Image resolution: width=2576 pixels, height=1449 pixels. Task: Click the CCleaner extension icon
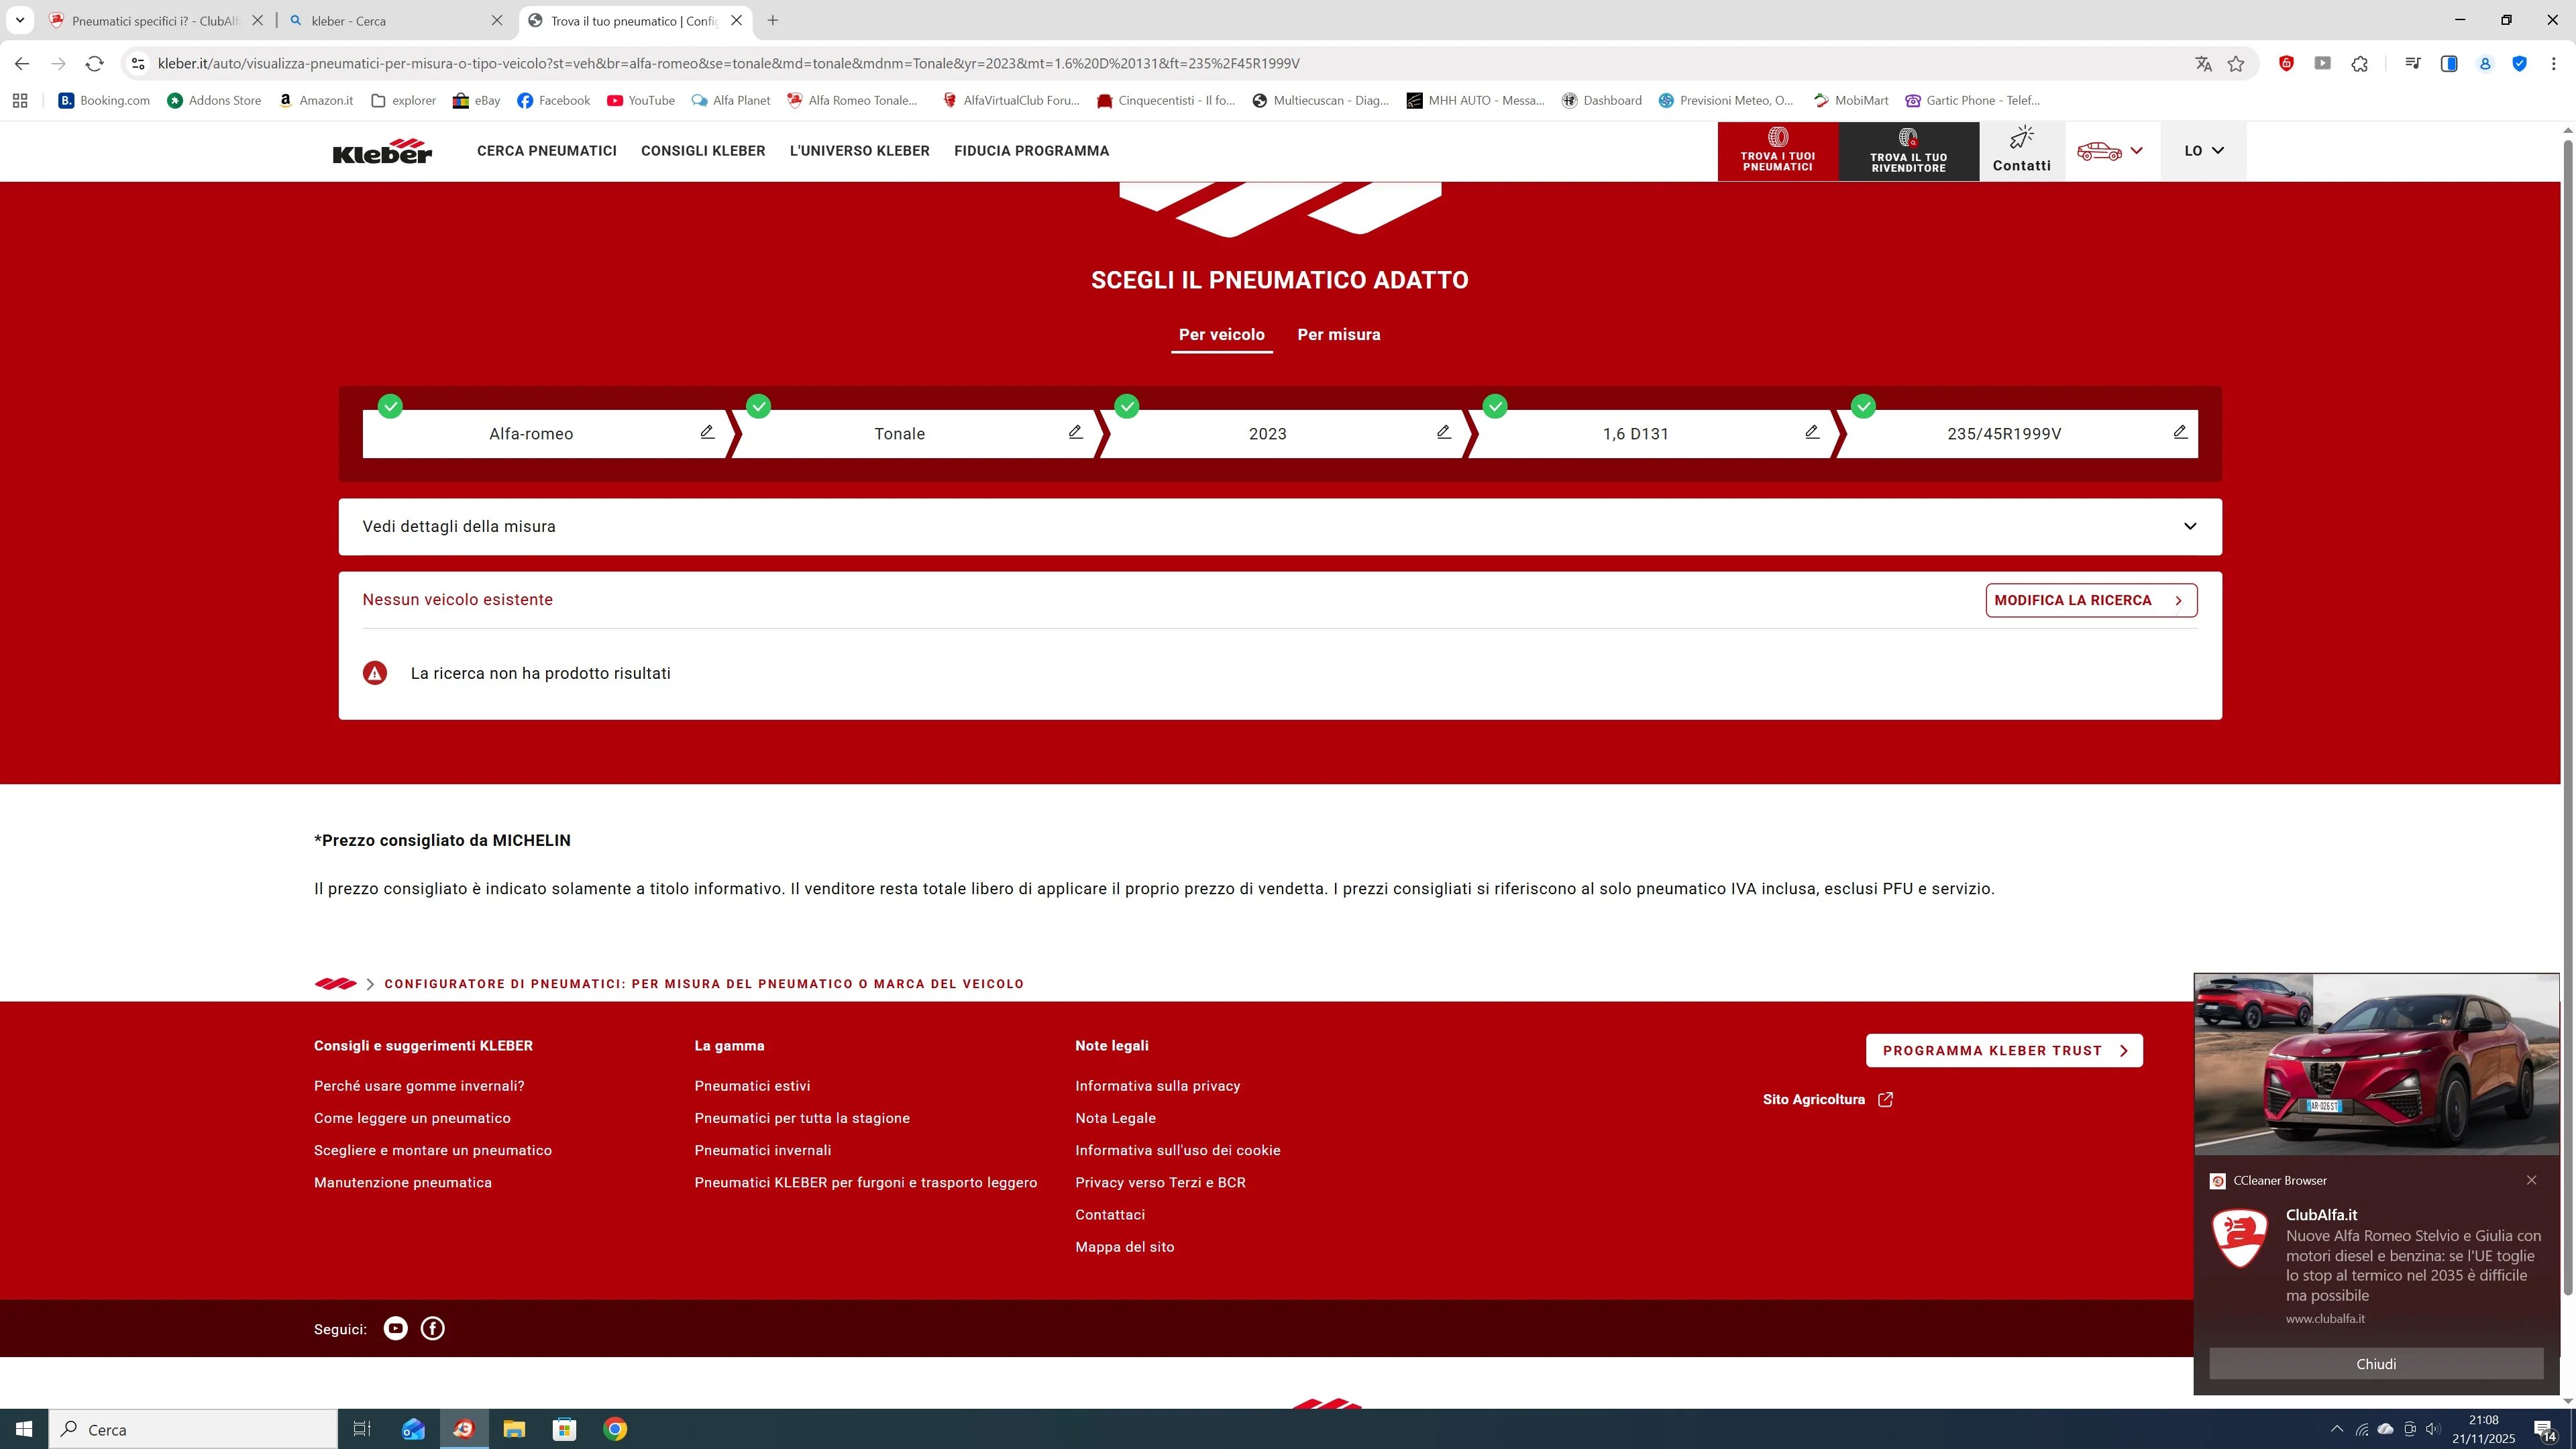click(x=2286, y=63)
